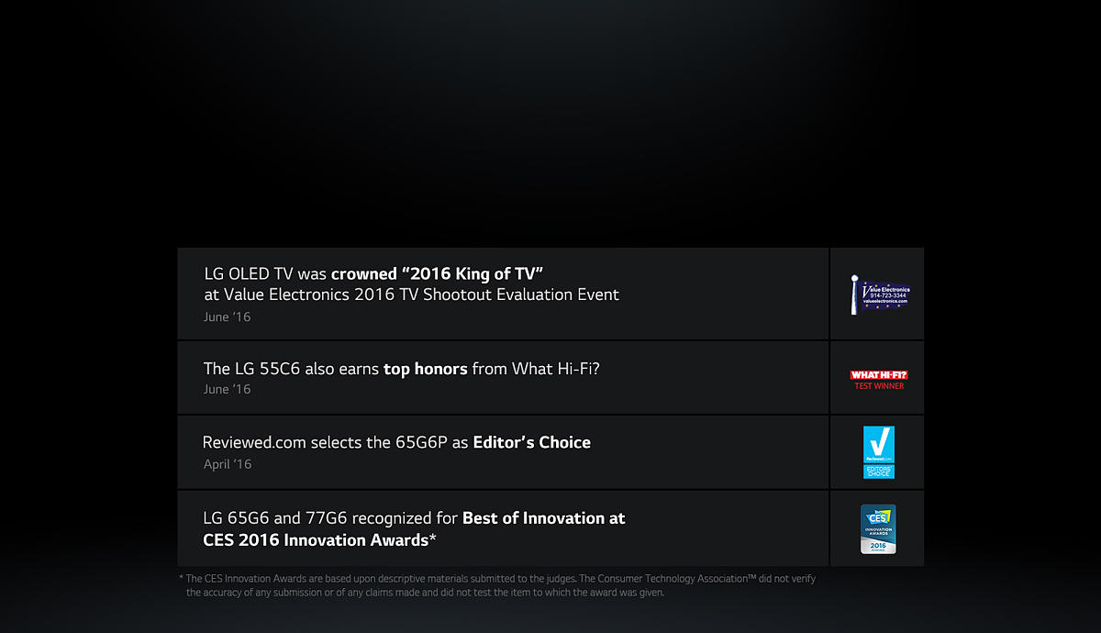Open the Reviewed.com 65G6P Editor's Choice headline
This screenshot has width=1101, height=633.
coord(396,442)
